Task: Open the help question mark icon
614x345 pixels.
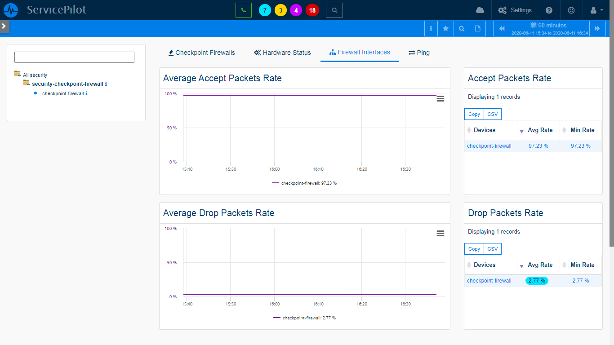Action: tap(549, 10)
